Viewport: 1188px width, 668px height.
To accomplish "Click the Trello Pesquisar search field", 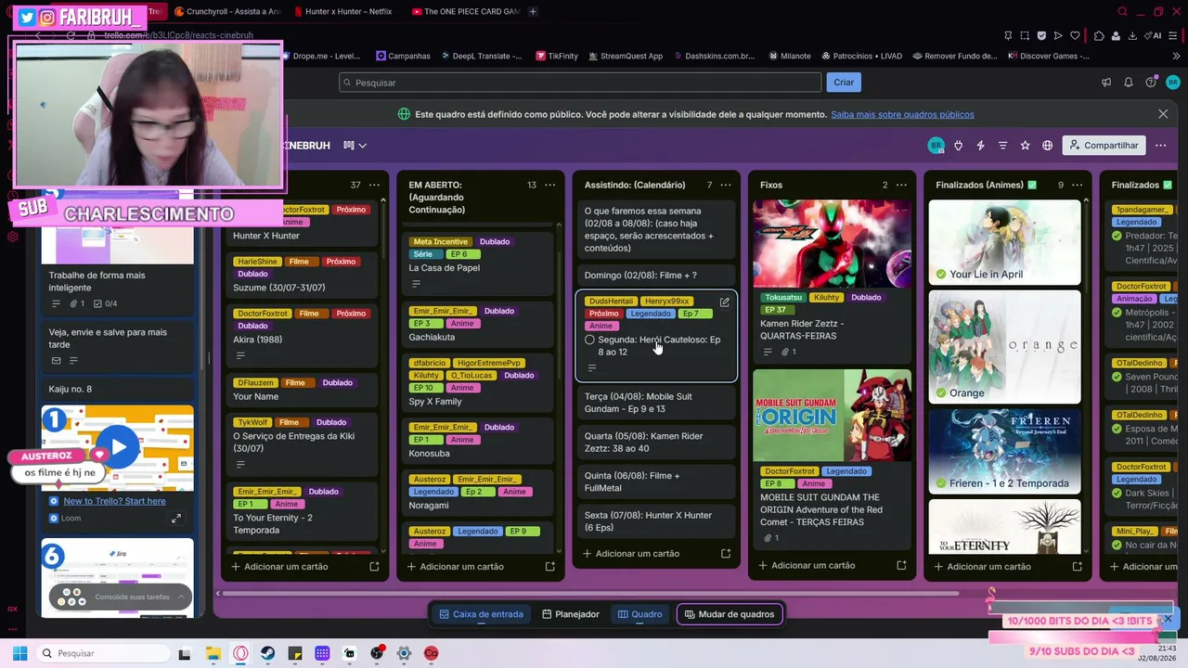I will pos(580,83).
